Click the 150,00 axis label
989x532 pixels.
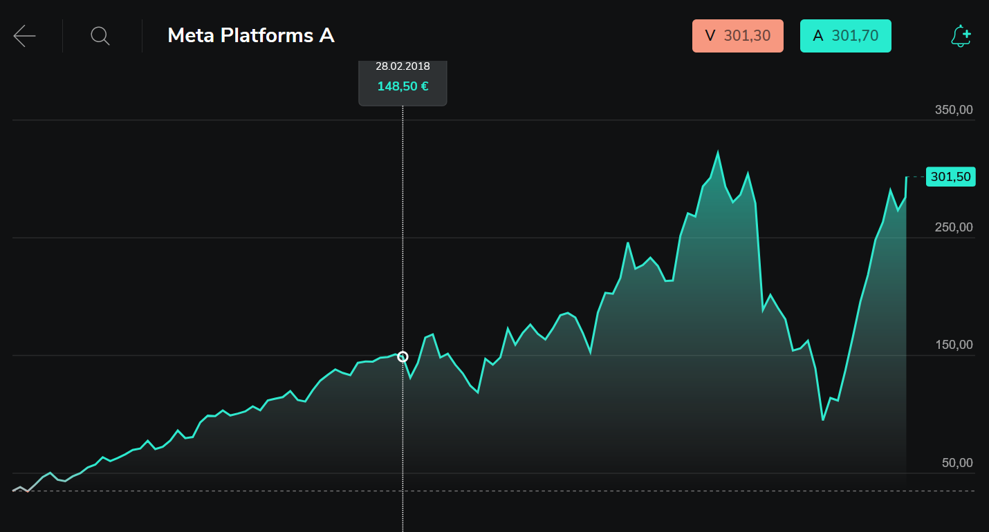pyautogui.click(x=954, y=345)
